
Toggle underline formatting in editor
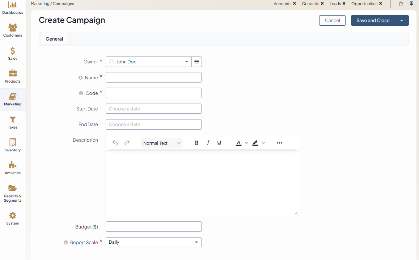[x=219, y=143]
